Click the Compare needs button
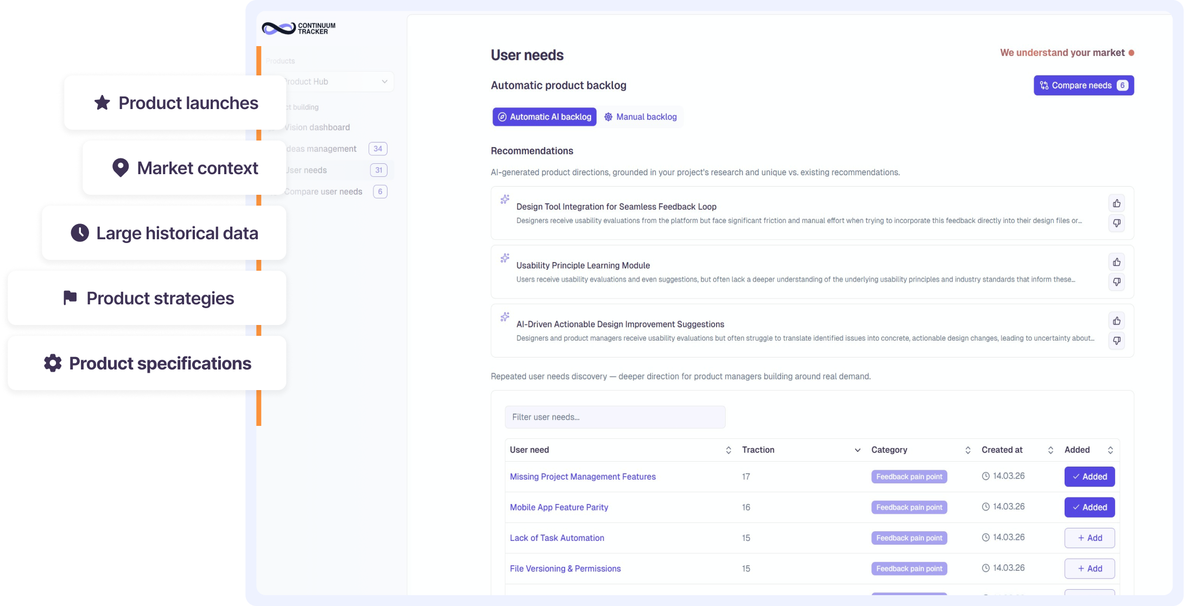 click(x=1084, y=85)
